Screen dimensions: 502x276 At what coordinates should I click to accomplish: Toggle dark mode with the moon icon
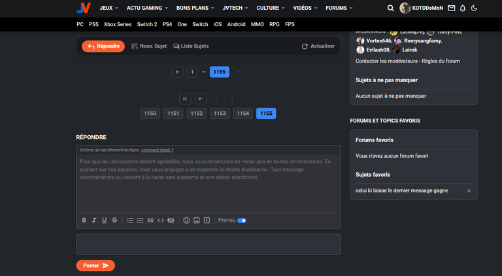point(474,8)
